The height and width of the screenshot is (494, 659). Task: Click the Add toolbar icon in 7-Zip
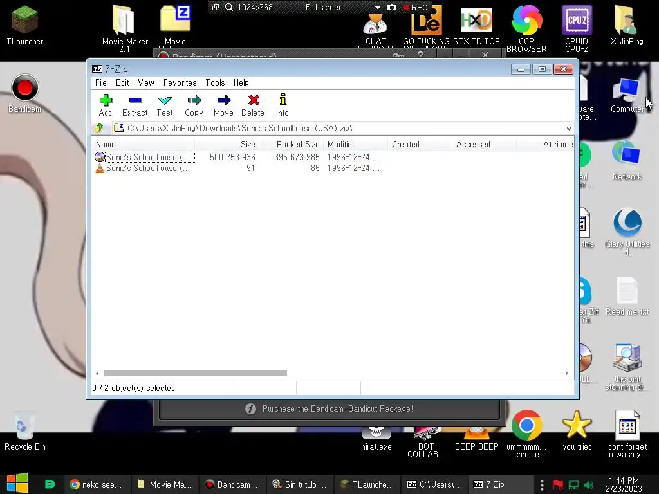[x=106, y=105]
